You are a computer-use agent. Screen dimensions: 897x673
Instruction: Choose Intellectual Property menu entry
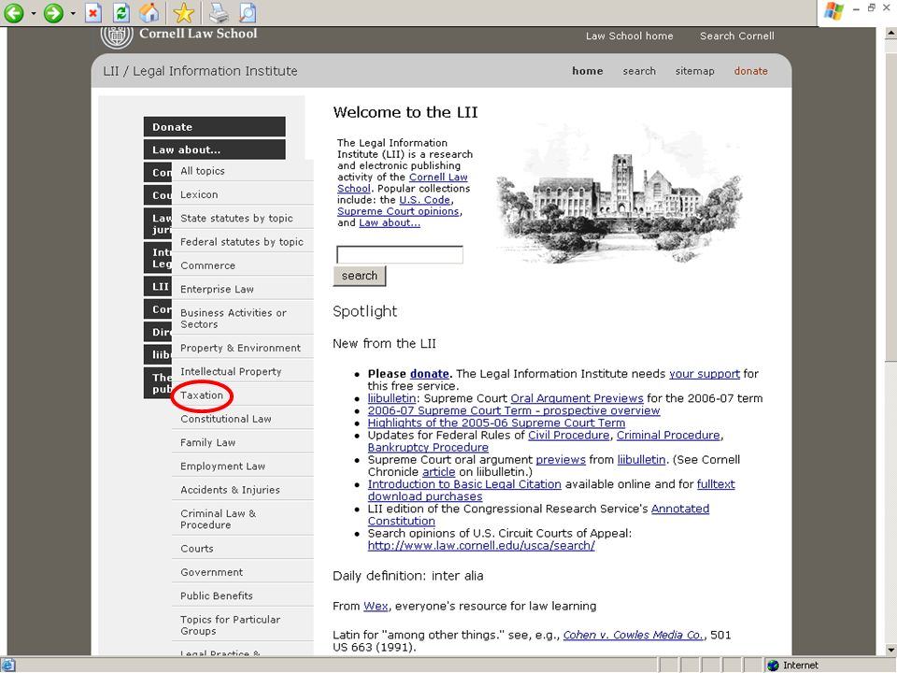coord(243,371)
